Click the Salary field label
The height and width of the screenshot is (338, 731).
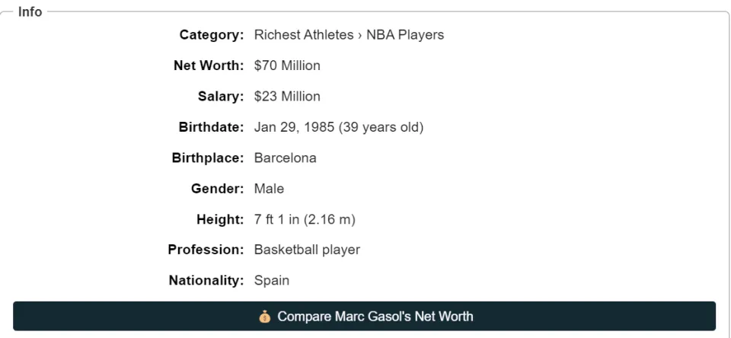point(221,97)
